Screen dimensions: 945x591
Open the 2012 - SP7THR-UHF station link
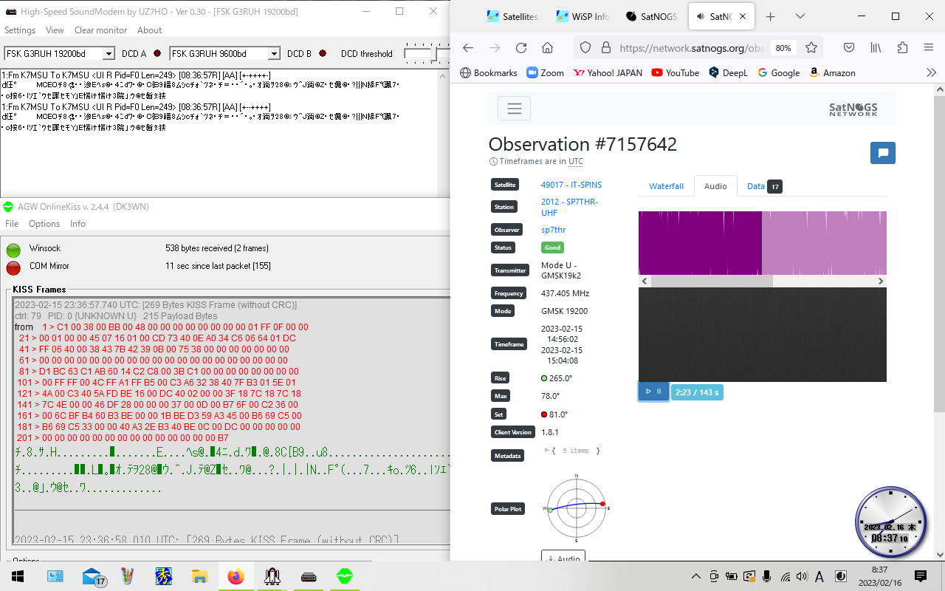(569, 207)
